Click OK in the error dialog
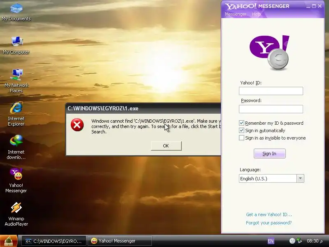The height and width of the screenshot is (247, 329). point(166,146)
